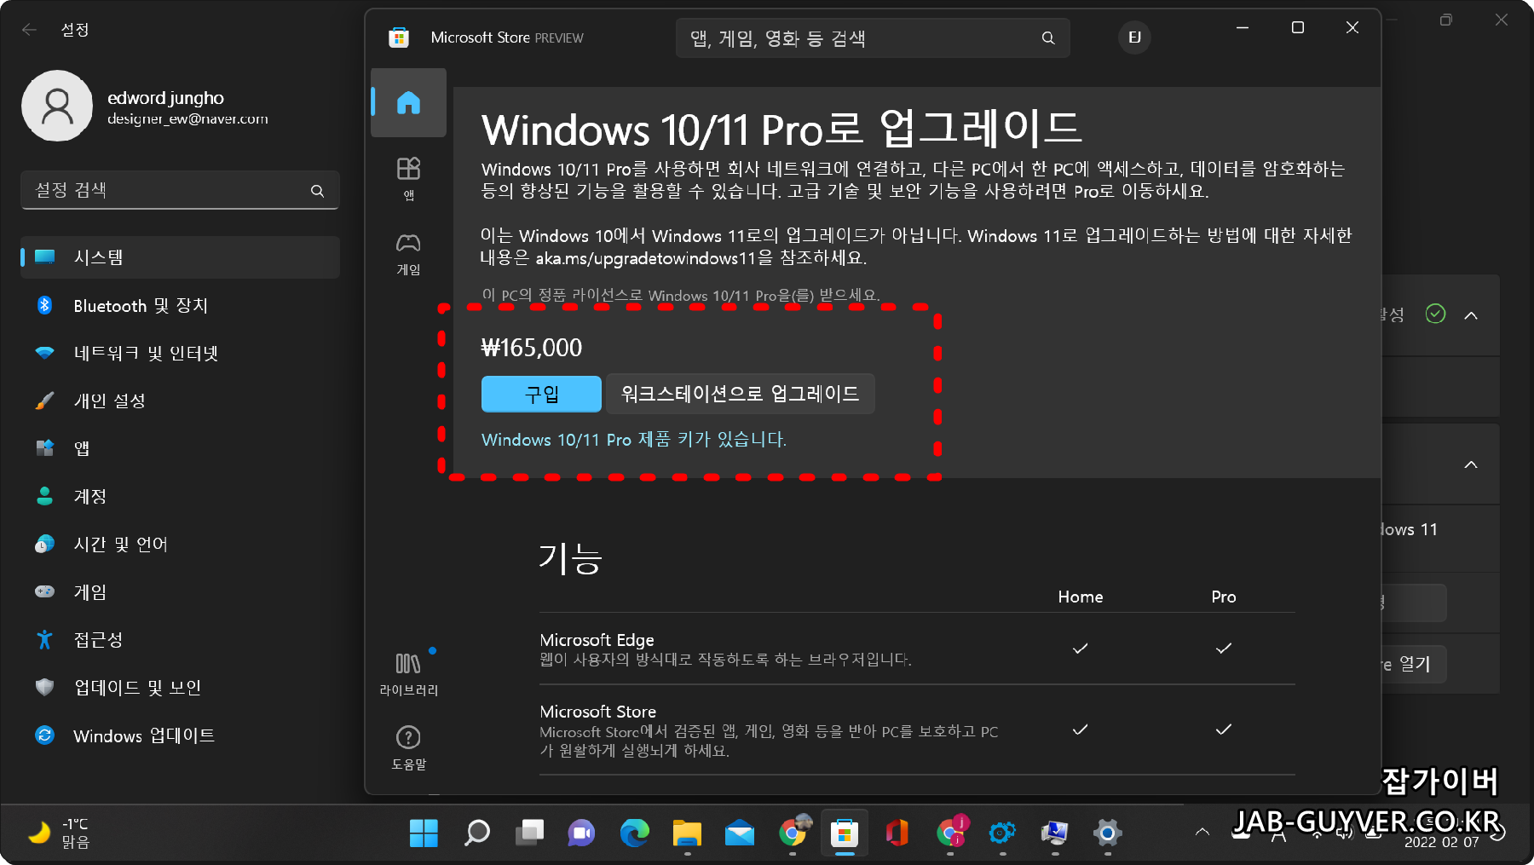Click the 구입 (Buy) button
This screenshot has width=1534, height=865.
[541, 394]
